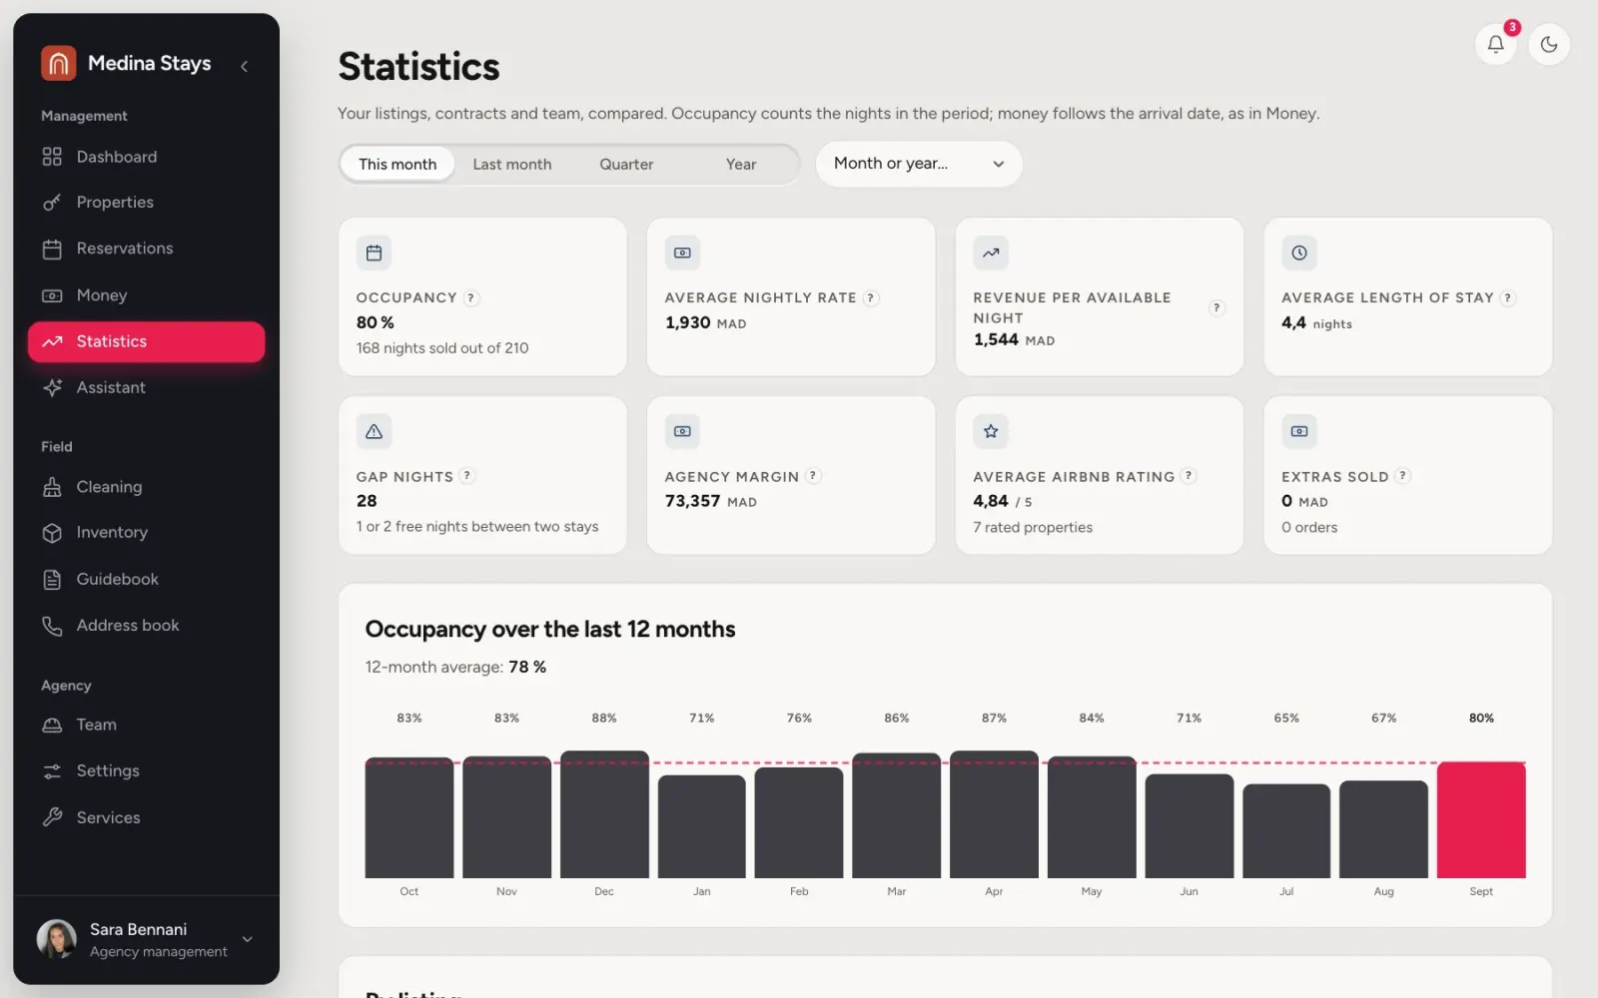Open agency Settings
The width and height of the screenshot is (1598, 998).
[x=146, y=771]
